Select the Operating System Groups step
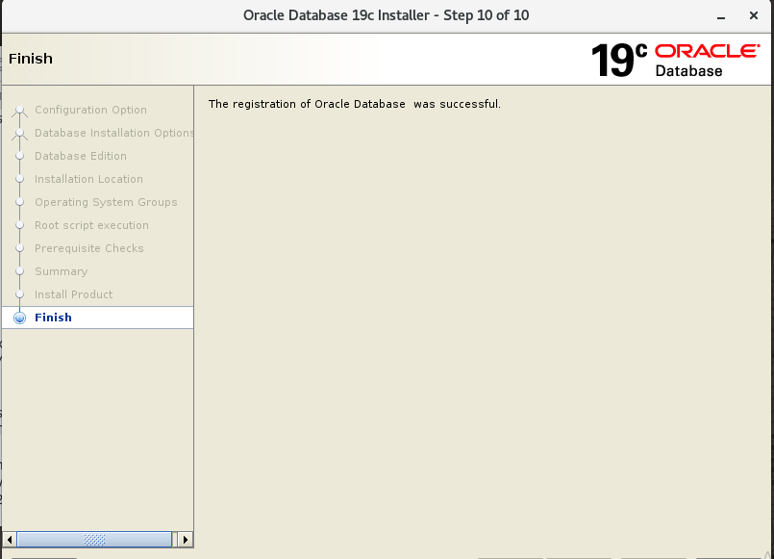The width and height of the screenshot is (774, 559). coord(106,202)
